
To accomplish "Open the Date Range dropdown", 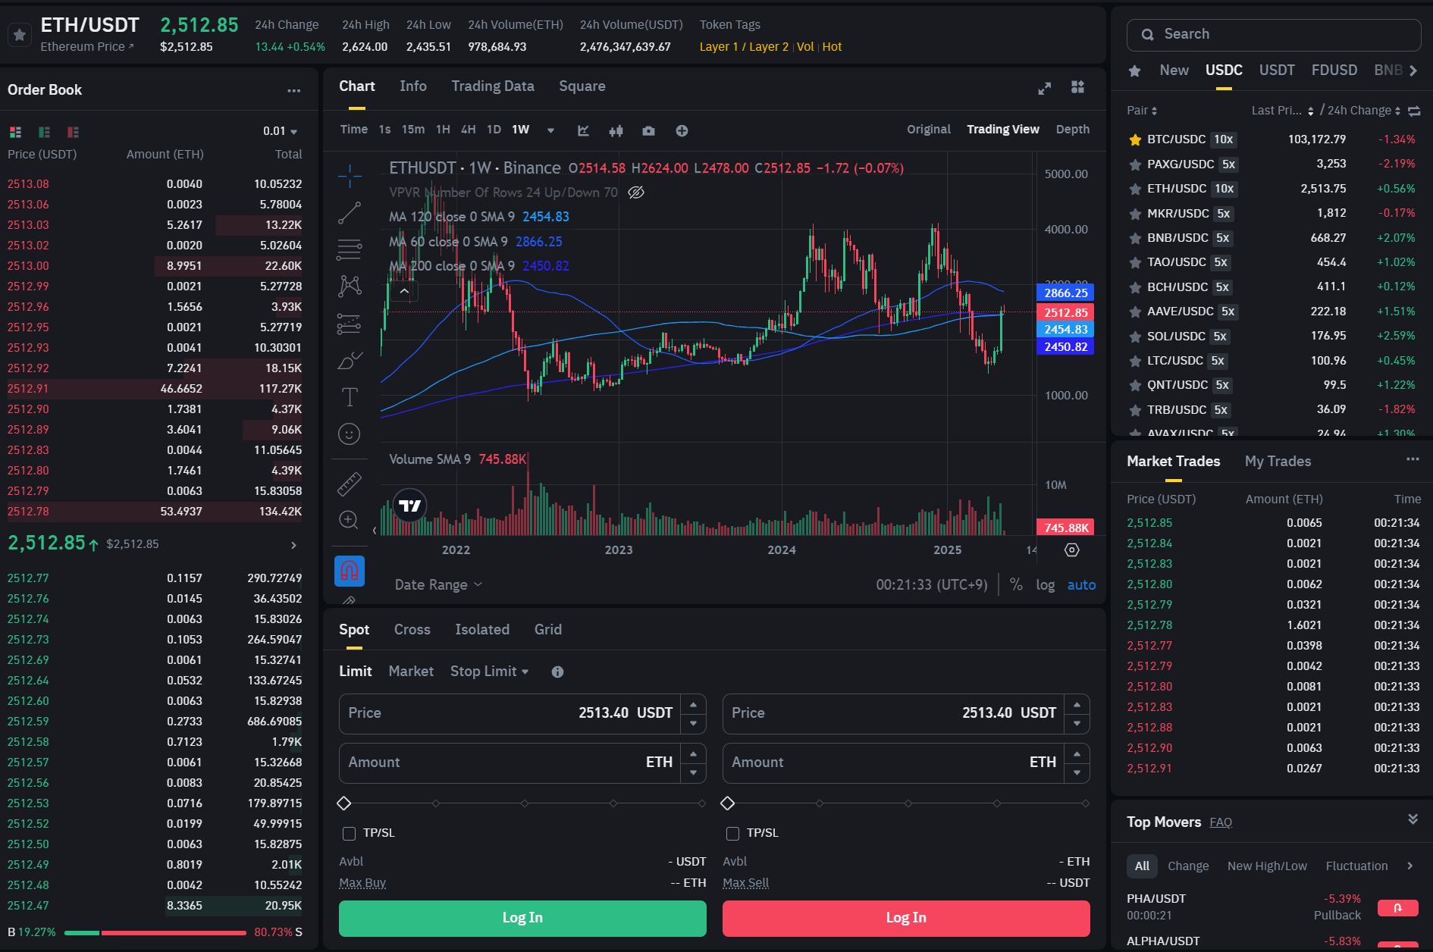I will click(438, 584).
